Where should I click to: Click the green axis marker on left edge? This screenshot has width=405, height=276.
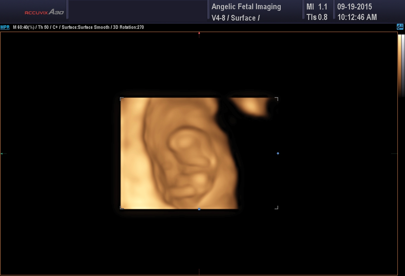[2, 154]
